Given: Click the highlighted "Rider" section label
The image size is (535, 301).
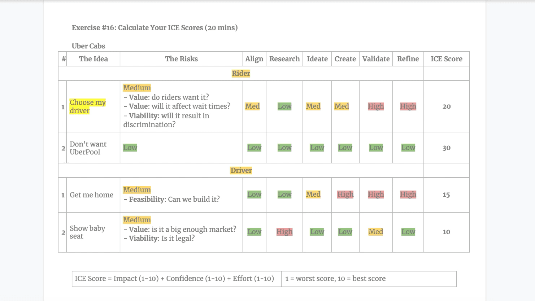Looking at the screenshot, I should (x=241, y=73).
